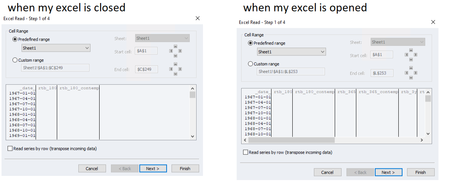Click Back button in the closed-Excel dialog
Viewport: 454px width, 191px height.
click(x=125, y=168)
